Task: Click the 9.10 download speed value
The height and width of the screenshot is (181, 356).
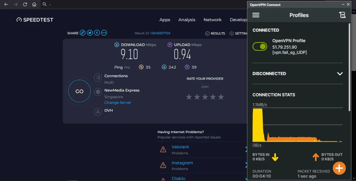Action: point(129,54)
